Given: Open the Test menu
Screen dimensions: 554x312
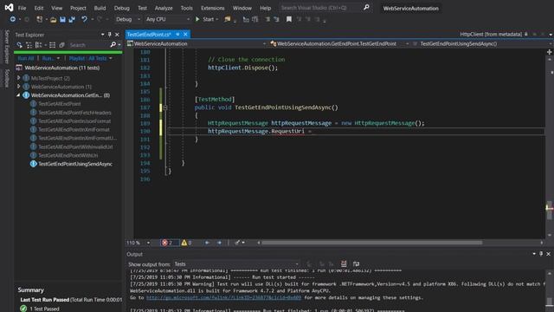Looking at the screenshot, I should coord(142,8).
